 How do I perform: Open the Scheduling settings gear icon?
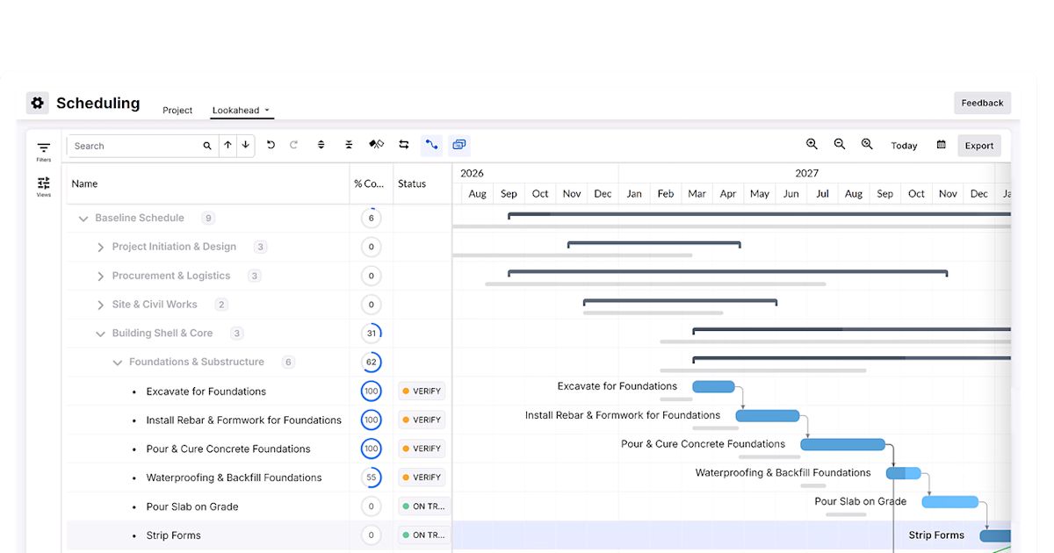37,103
